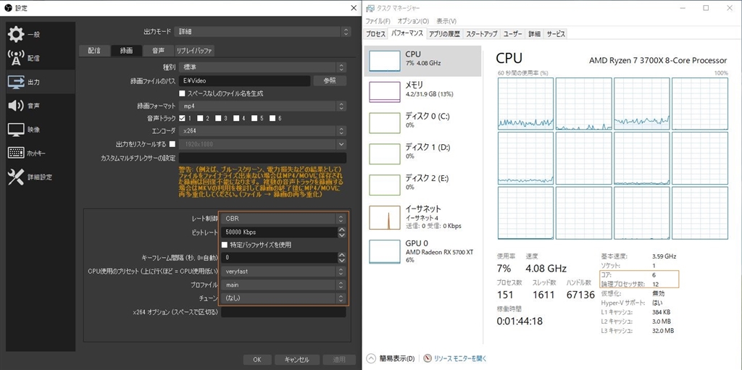This screenshot has width=742, height=370.
Task: Open Audio (音声) speaker icon in sidebar
Action: click(x=16, y=106)
